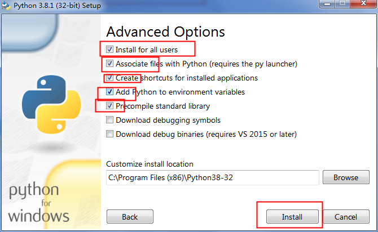The image size is (378, 232).
Task: Uncheck Associate files with Python option
Action: point(109,64)
